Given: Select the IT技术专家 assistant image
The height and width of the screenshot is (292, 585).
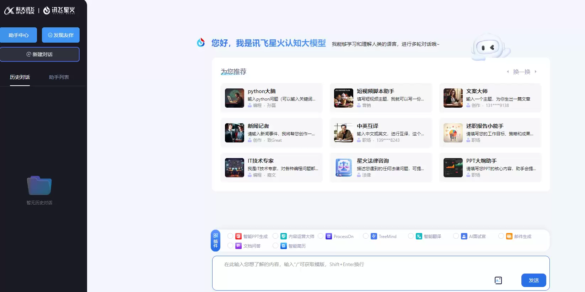Looking at the screenshot, I should click(x=235, y=168).
